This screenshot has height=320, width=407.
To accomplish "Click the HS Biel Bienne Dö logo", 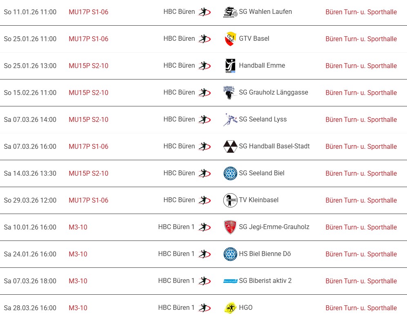I will pos(230,254).
